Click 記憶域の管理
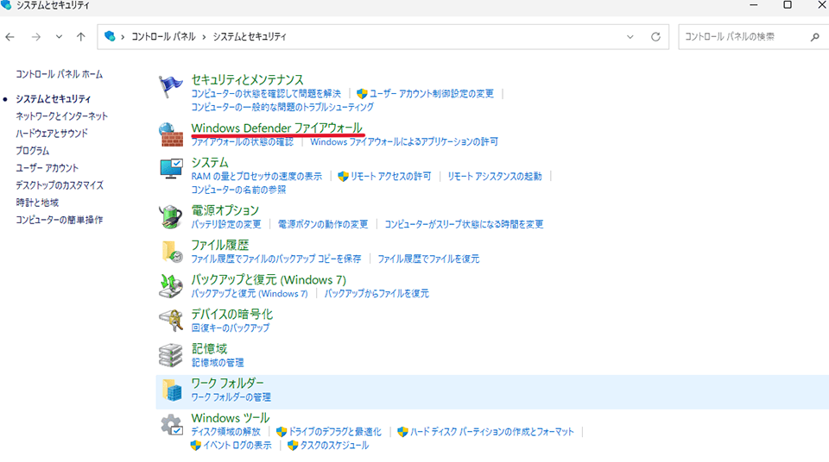Image resolution: width=829 pixels, height=462 pixels. pyautogui.click(x=218, y=363)
